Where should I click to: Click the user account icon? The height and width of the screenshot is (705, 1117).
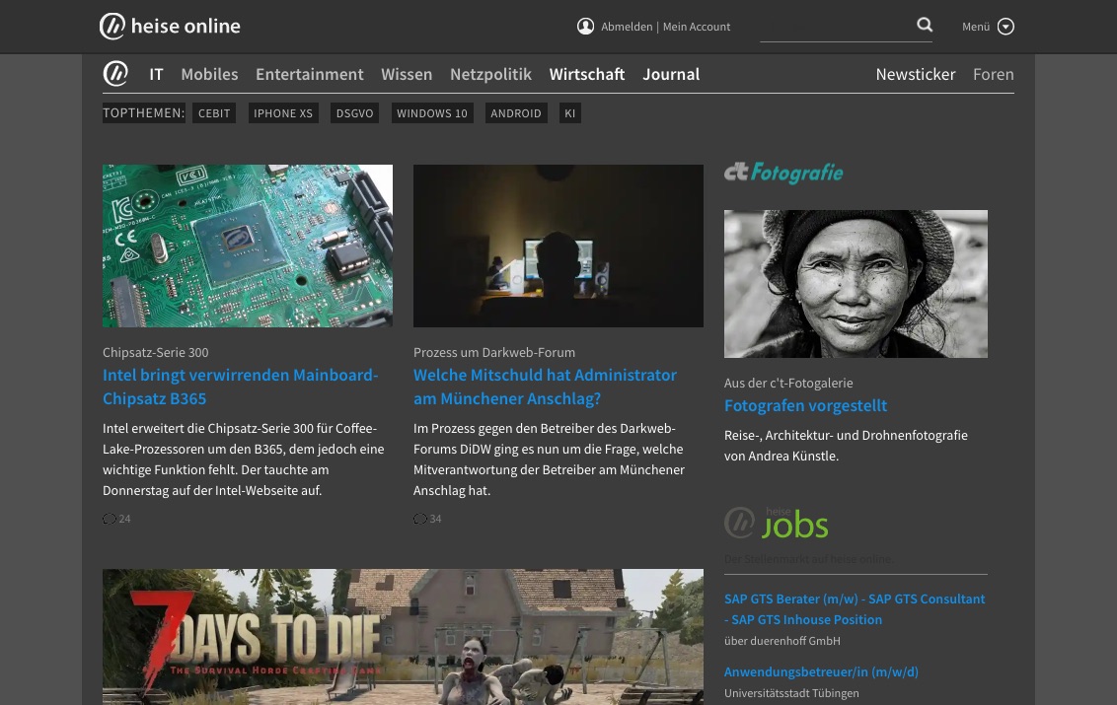[x=585, y=26]
